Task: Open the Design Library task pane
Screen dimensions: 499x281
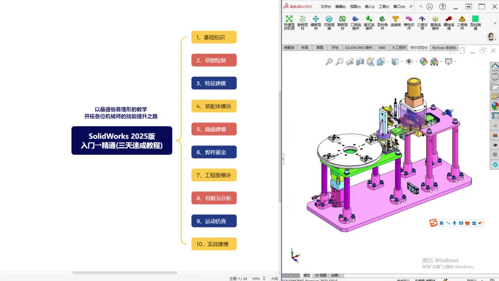Action: click(x=495, y=77)
